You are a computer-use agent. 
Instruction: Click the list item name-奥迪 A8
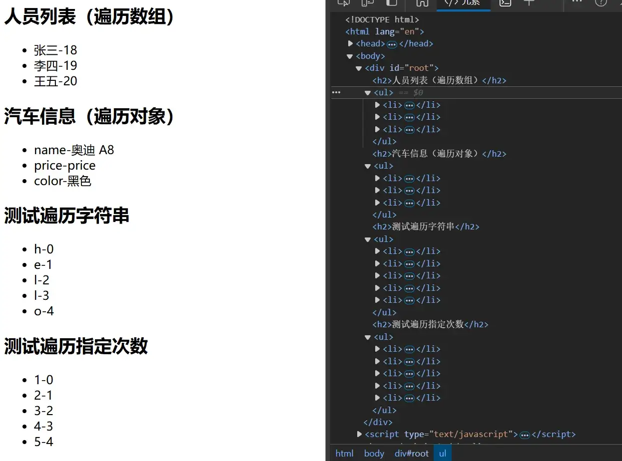click(x=74, y=150)
